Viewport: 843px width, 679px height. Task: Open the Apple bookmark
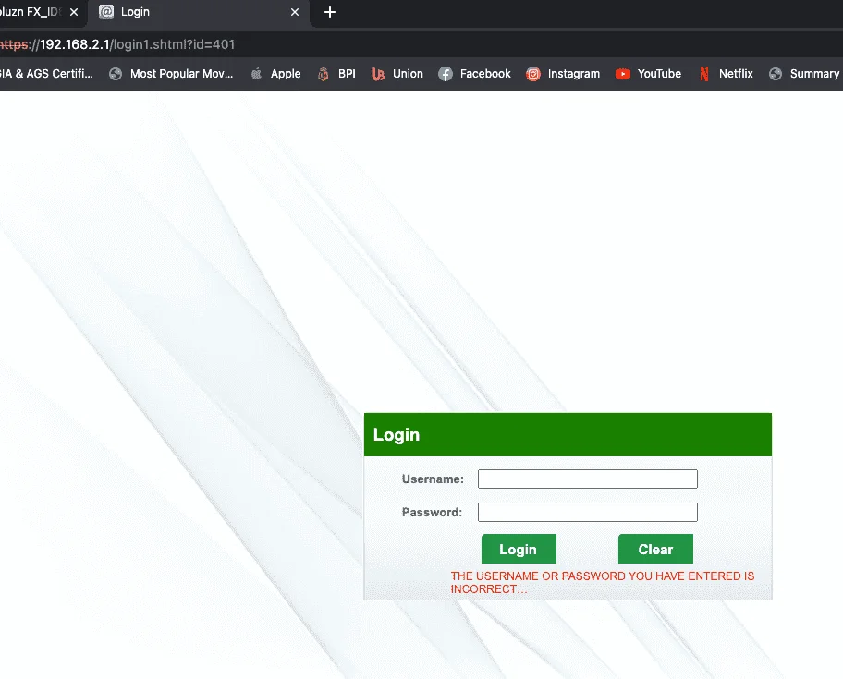[x=275, y=74]
